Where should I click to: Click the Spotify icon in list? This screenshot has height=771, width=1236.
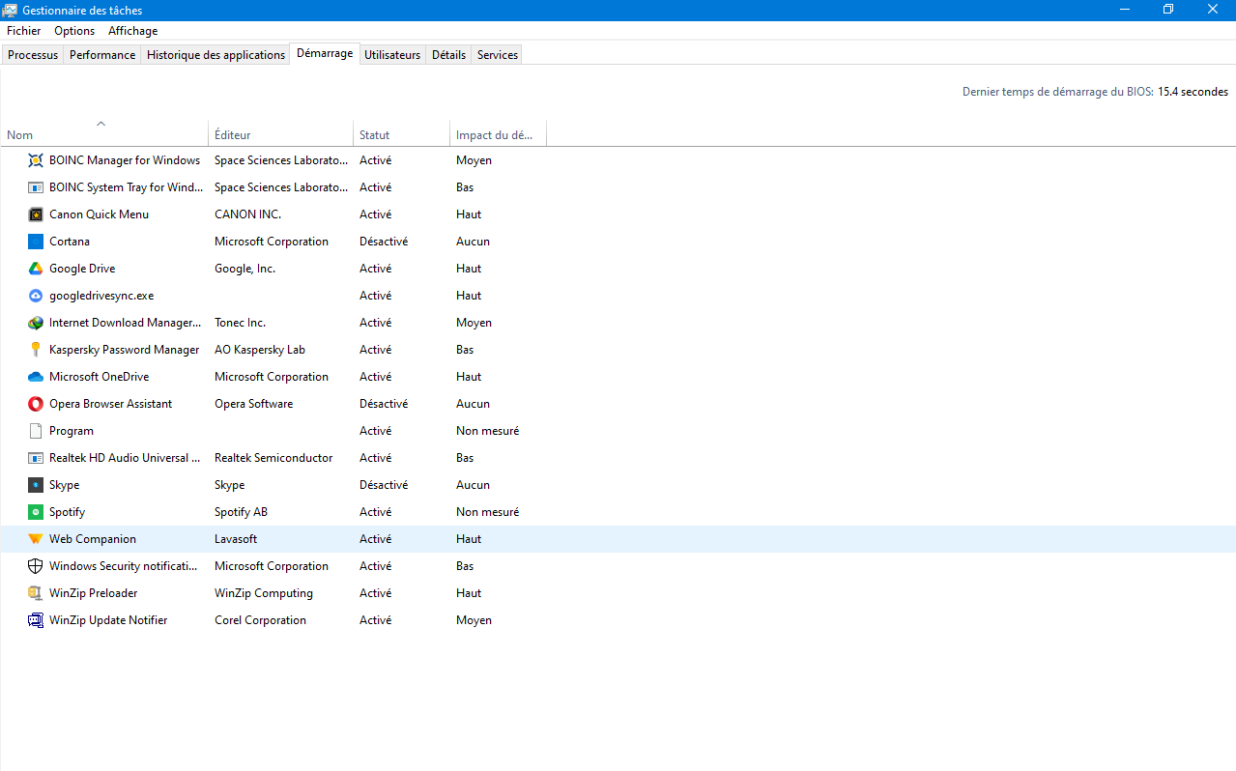pos(36,512)
